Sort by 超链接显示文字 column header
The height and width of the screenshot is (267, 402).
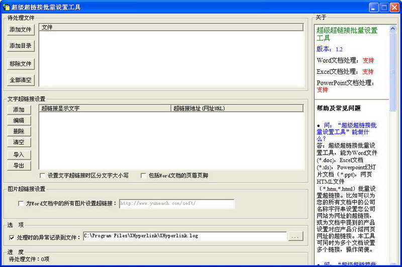[105, 108]
